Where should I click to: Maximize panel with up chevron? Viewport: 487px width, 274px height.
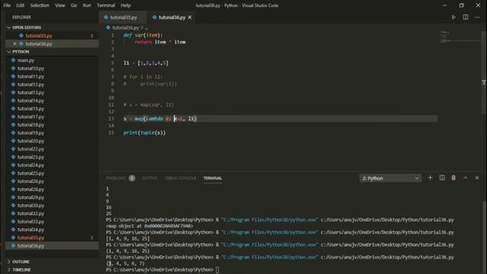click(465, 177)
